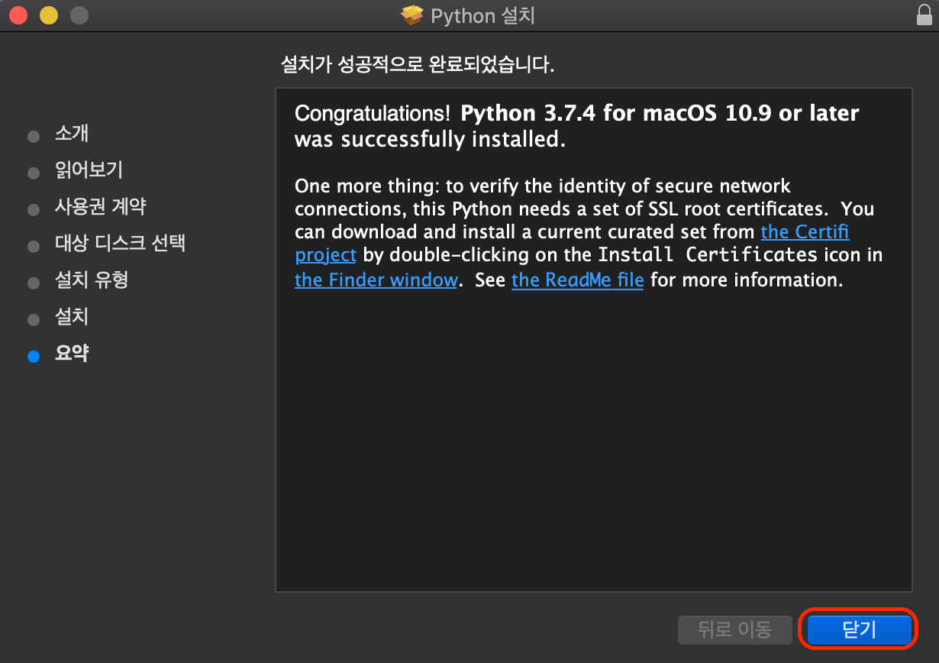
Task: Click the Python package icon in title
Action: click(x=412, y=15)
